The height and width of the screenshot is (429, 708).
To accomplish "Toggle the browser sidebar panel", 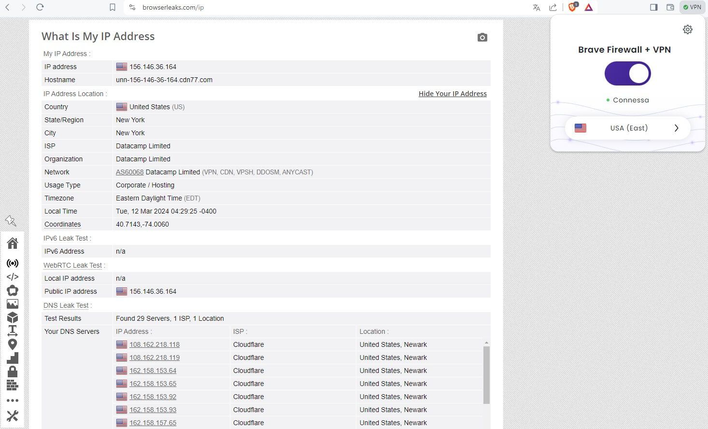I will click(654, 7).
